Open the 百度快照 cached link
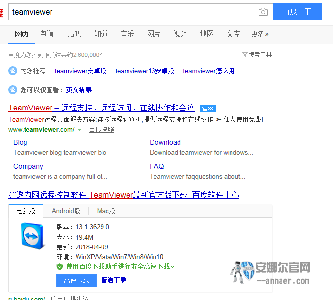 point(102,129)
